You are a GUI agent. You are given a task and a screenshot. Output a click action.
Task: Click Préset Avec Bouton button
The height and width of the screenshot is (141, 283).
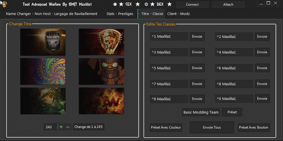(254, 128)
